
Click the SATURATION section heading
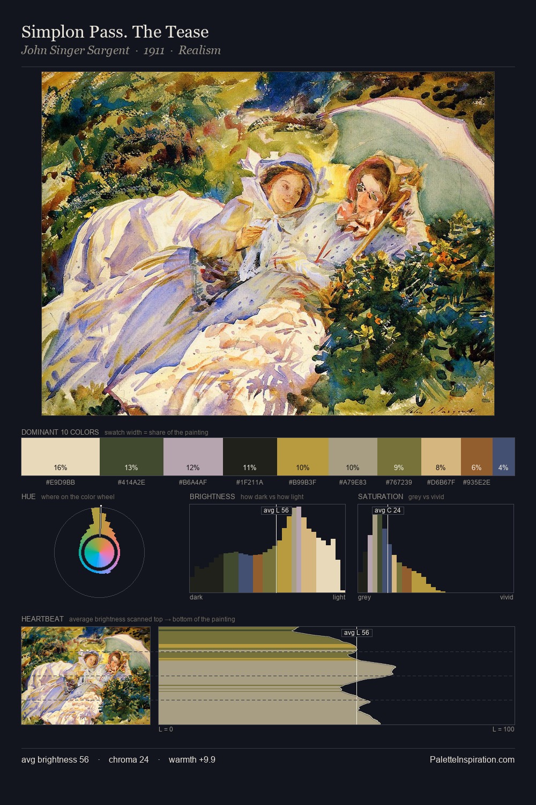381,496
